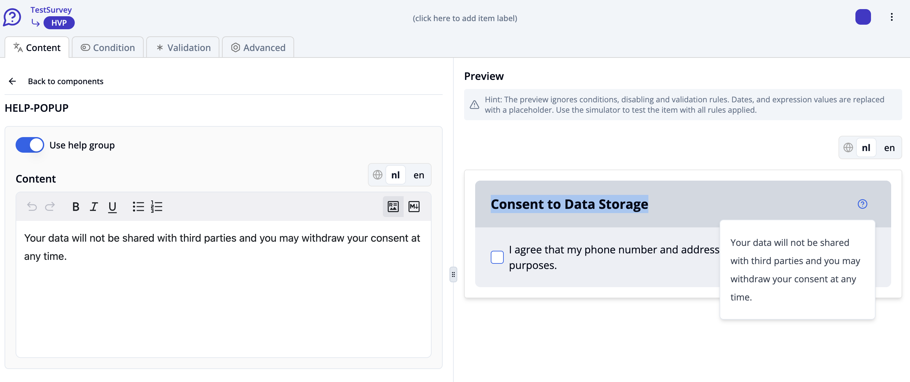Switch to the Content tab

pyautogui.click(x=37, y=47)
